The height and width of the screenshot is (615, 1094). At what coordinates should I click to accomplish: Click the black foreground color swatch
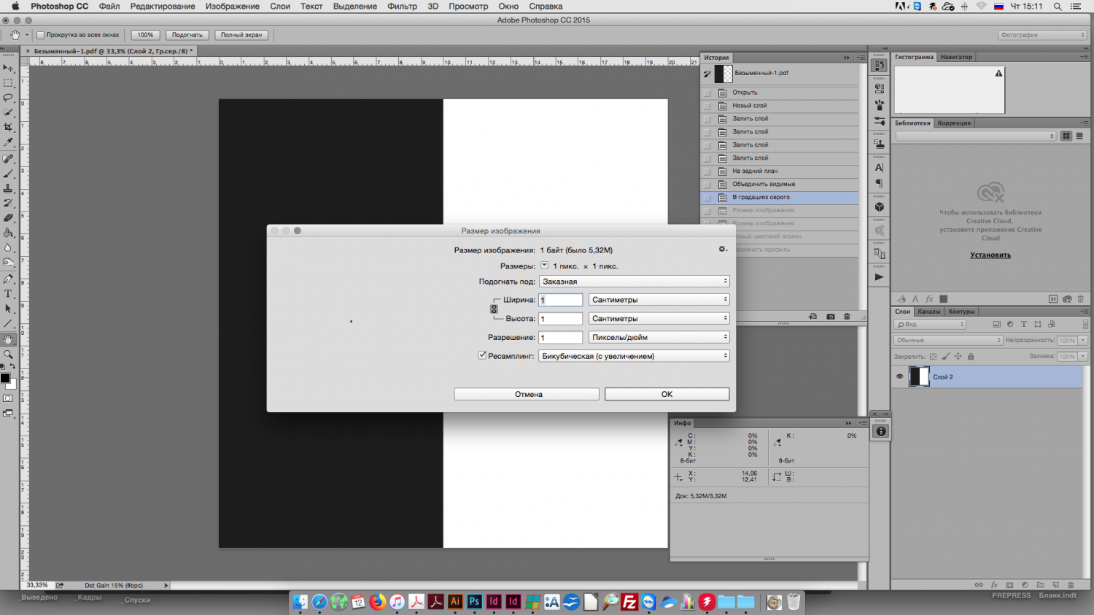(x=5, y=378)
